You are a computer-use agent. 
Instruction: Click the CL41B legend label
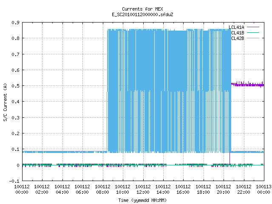tap(238, 33)
